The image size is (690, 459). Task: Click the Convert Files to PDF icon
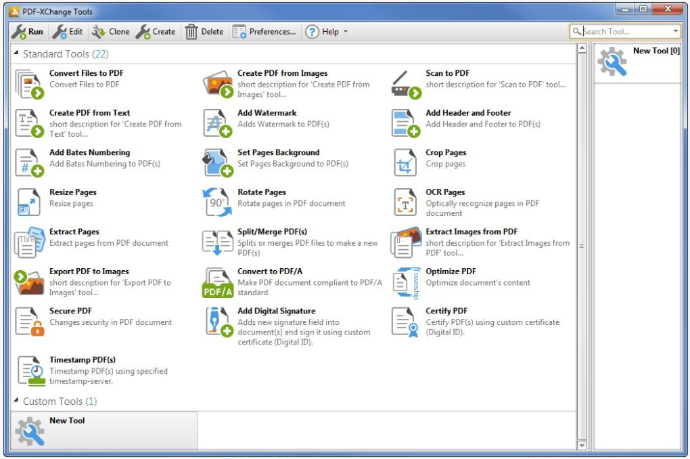pyautogui.click(x=29, y=84)
